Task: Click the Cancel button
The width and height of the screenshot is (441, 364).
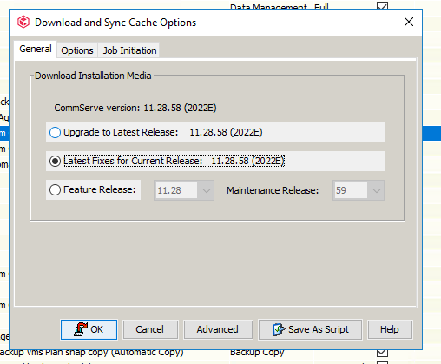Action: 150,329
